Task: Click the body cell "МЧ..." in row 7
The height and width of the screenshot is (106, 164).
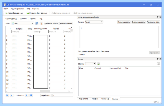Action: [x=30, y=60]
